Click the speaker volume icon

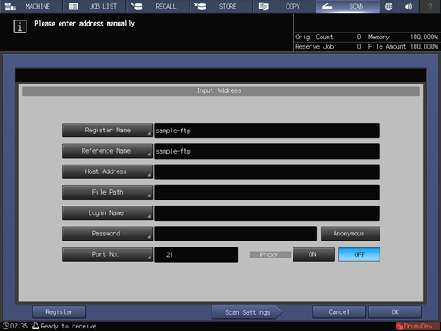click(x=409, y=6)
